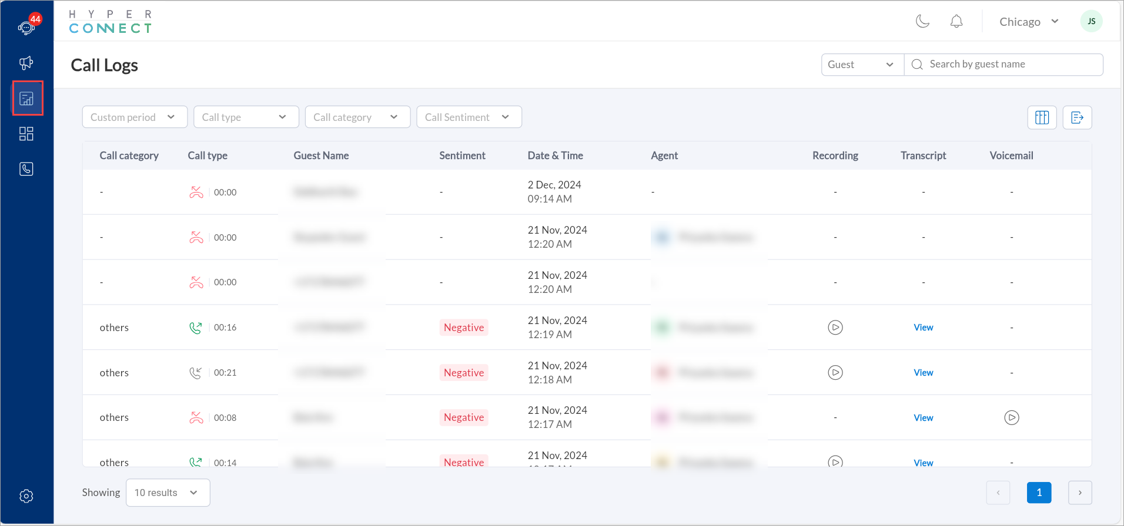The image size is (1124, 526).
Task: Click the Transcript column header
Action: point(923,156)
